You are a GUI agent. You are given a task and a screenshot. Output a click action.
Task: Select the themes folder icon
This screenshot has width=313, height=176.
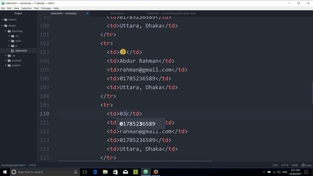click(x=6, y=20)
